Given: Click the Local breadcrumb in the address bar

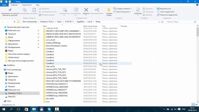Looking at the screenshot, I should click(90, 22).
